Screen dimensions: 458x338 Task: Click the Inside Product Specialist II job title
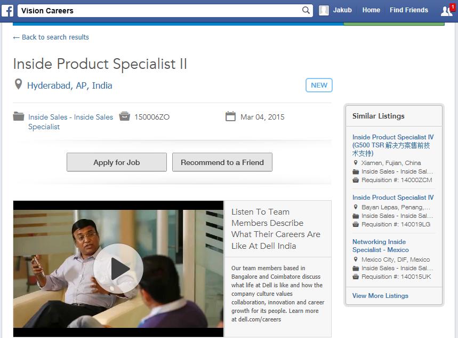click(x=100, y=64)
